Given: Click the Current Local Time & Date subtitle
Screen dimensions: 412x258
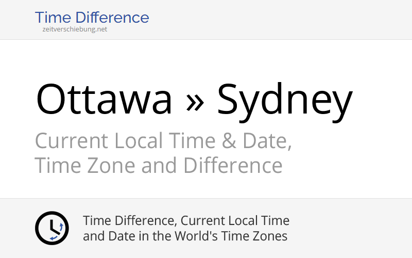Looking at the screenshot, I should tap(163, 141).
